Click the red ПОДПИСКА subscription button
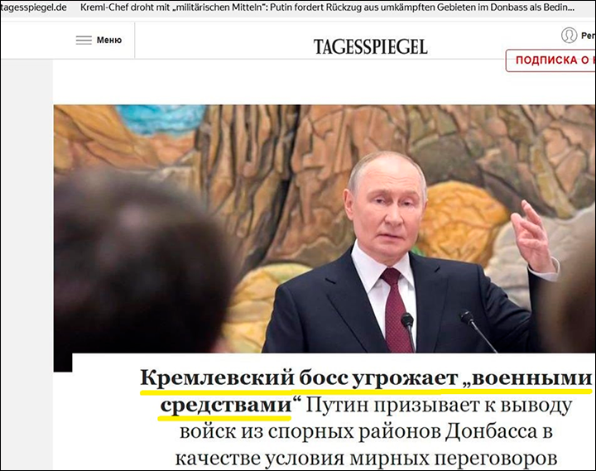This screenshot has width=596, height=471. point(550,60)
